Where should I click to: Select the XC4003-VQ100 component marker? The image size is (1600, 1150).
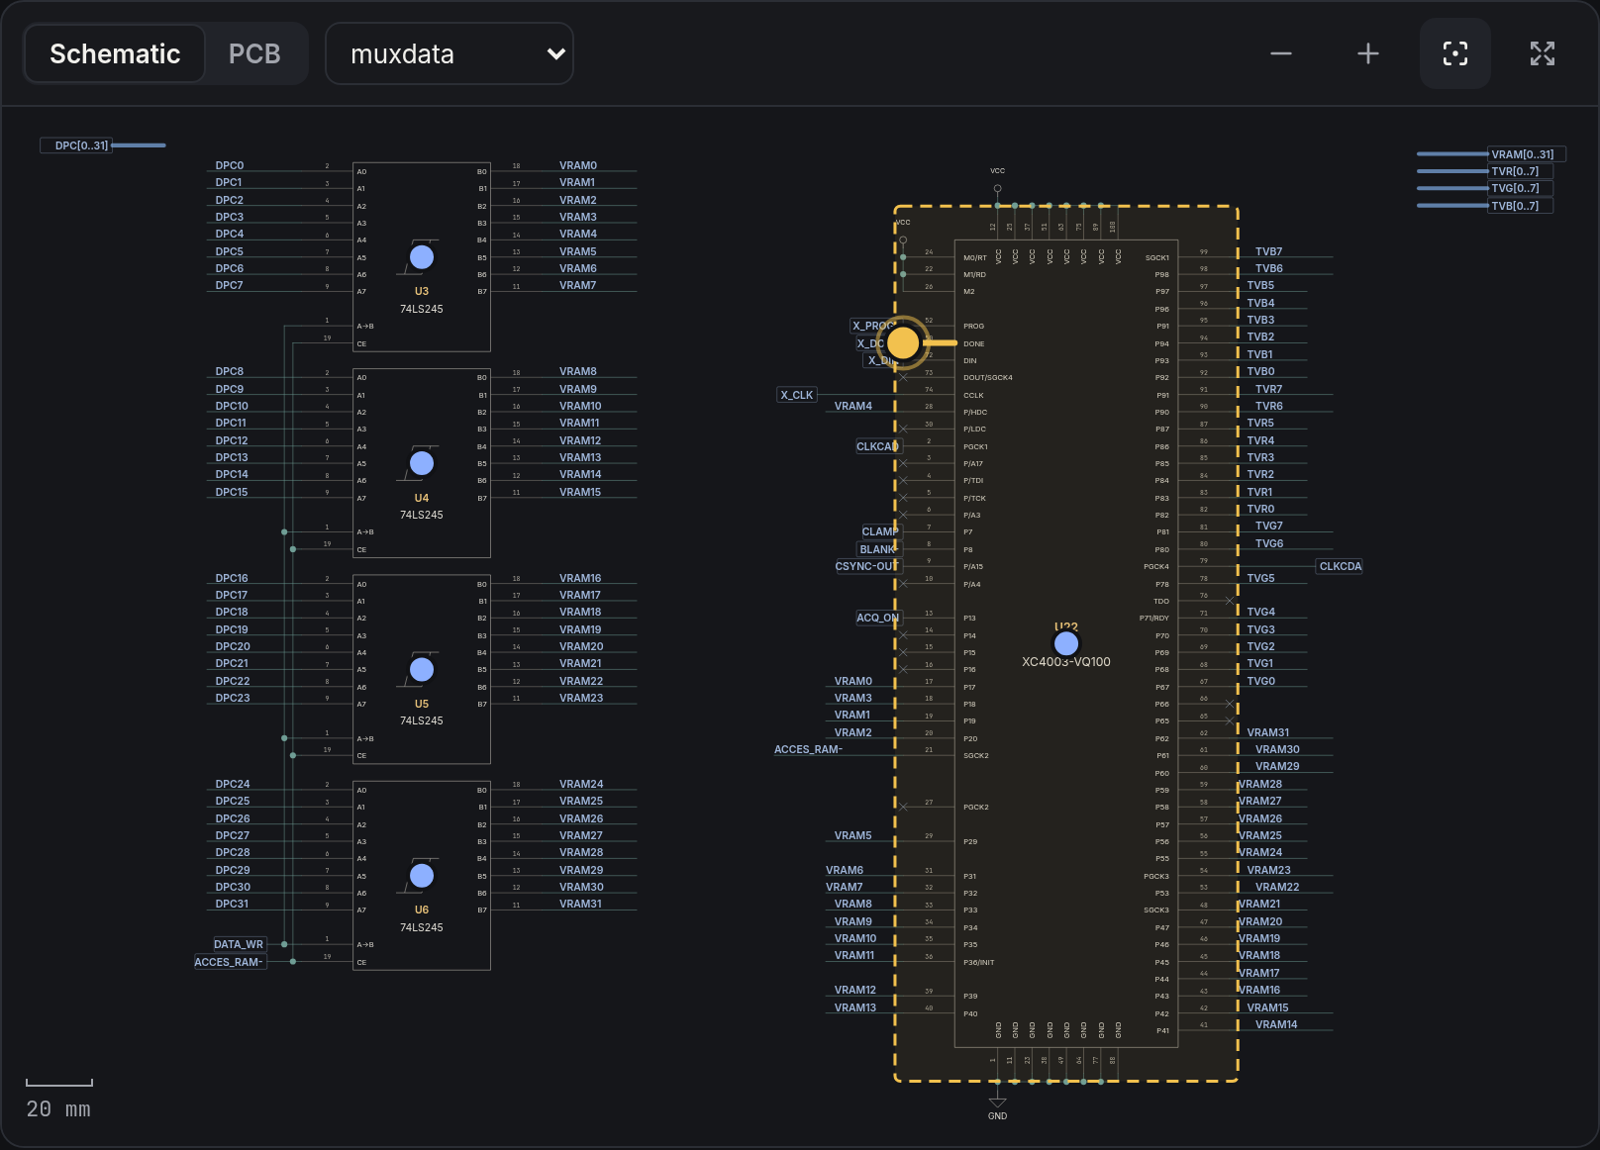[1066, 644]
